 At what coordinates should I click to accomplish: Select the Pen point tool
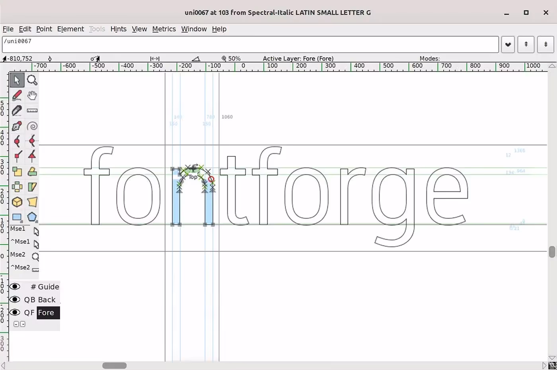pos(17,126)
